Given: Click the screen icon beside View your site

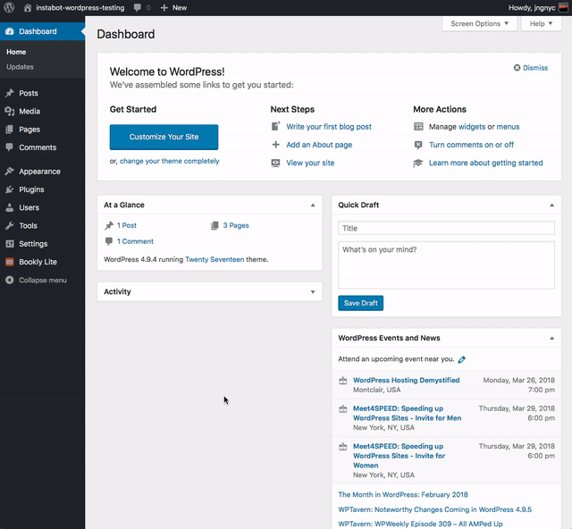Looking at the screenshot, I should coord(276,163).
